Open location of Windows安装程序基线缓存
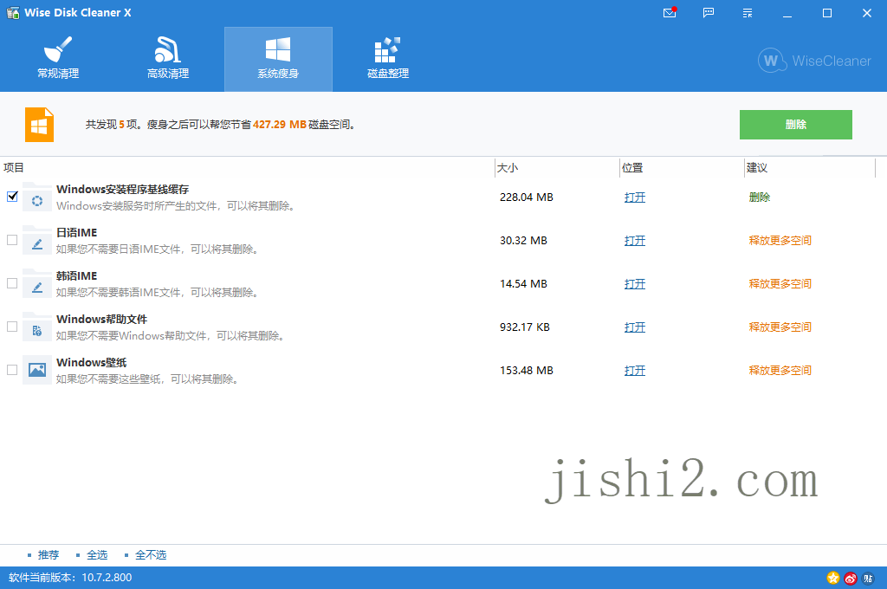This screenshot has width=887, height=589. click(x=635, y=197)
